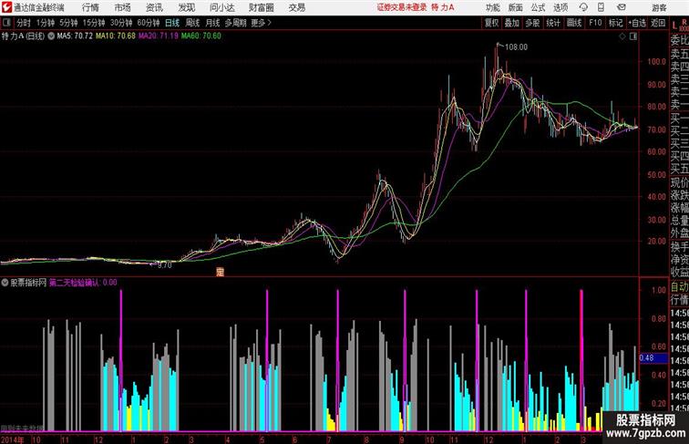Click the 多股 toolbar button
Screen dimensions: 689x444
coord(532,23)
